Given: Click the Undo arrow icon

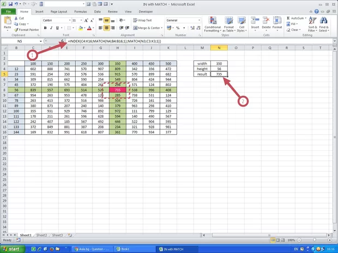Looking at the screenshot, I should tap(16, 4).
